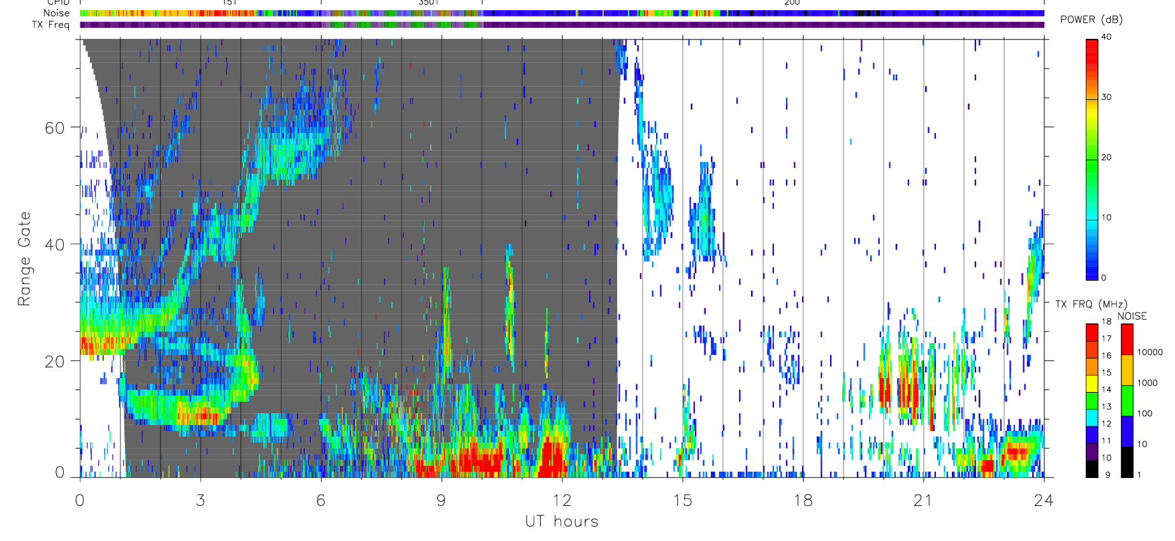Viewport: 1175px width, 541px height.
Task: Click the Noise color strip above the plot
Action: 562,13
